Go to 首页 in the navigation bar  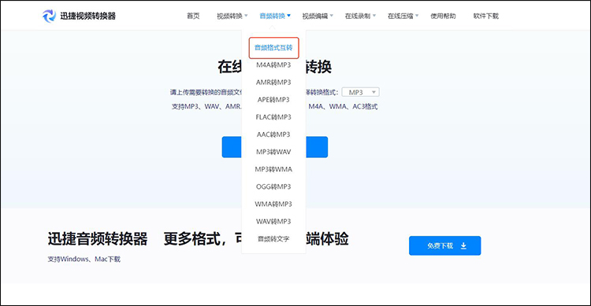click(193, 16)
